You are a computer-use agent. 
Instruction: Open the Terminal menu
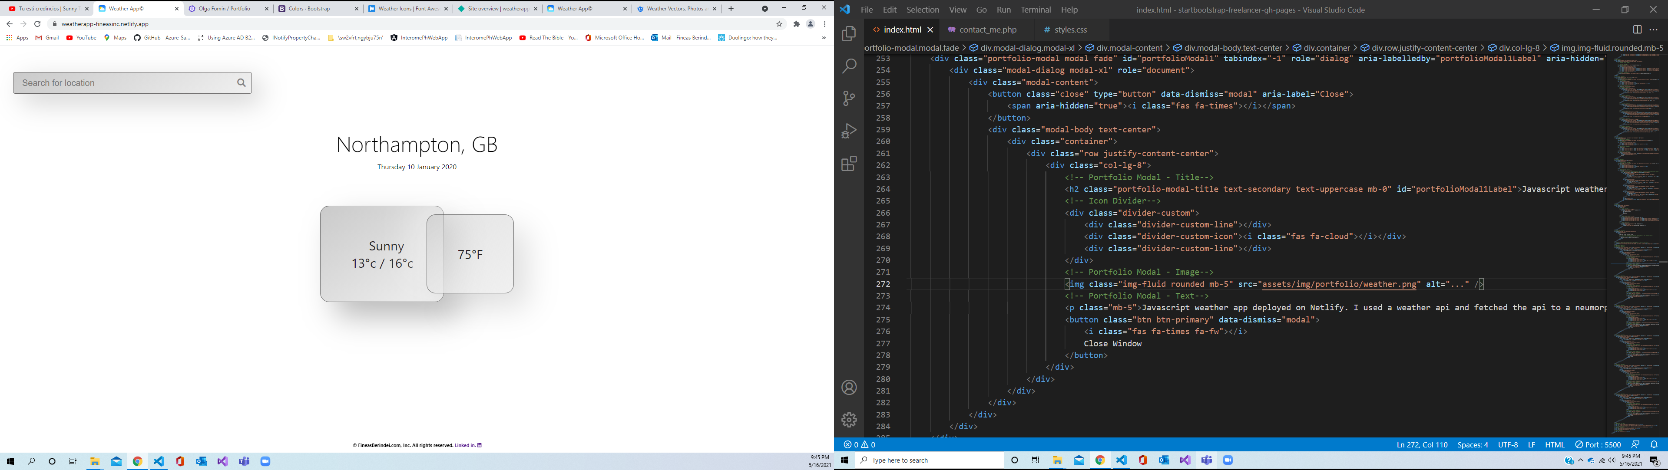coord(1036,10)
